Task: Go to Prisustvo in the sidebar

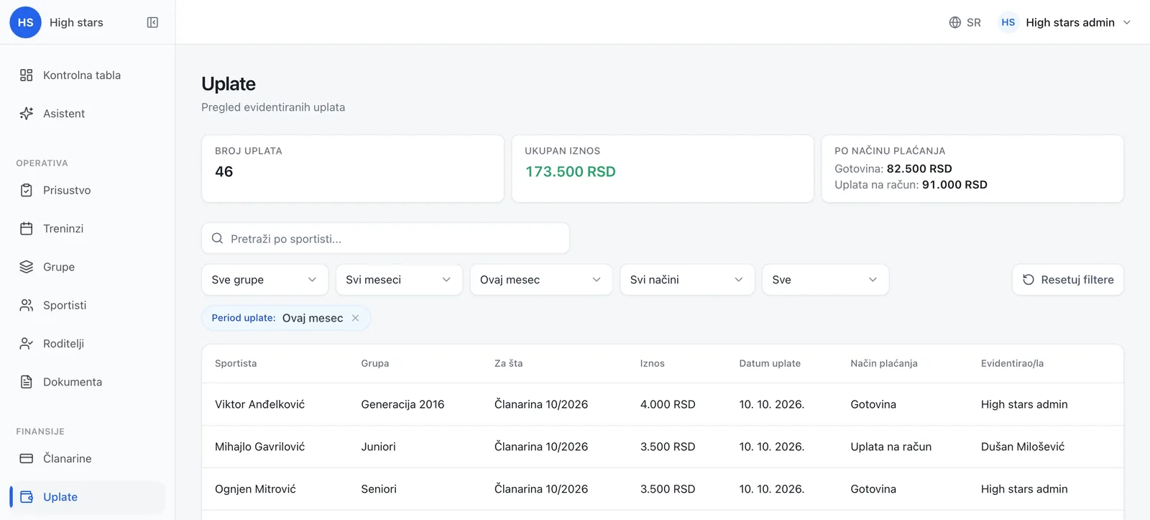Action: point(88,191)
